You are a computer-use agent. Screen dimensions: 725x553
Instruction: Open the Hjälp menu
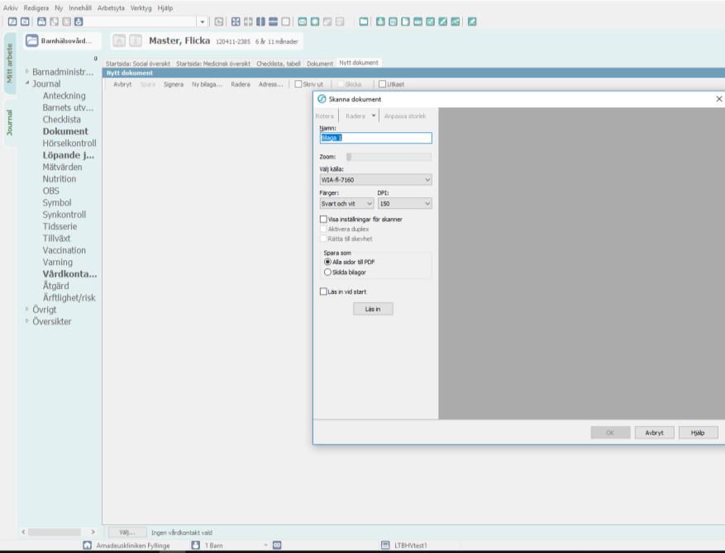165,8
